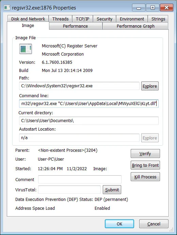Submit the process to VirusTotal
The height and width of the screenshot is (235, 177).
pyautogui.click(x=112, y=190)
